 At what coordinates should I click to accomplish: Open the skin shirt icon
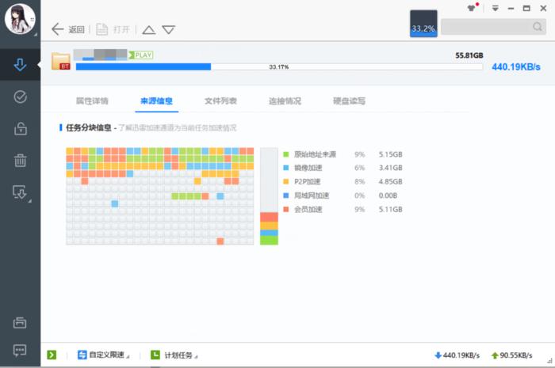coord(473,8)
